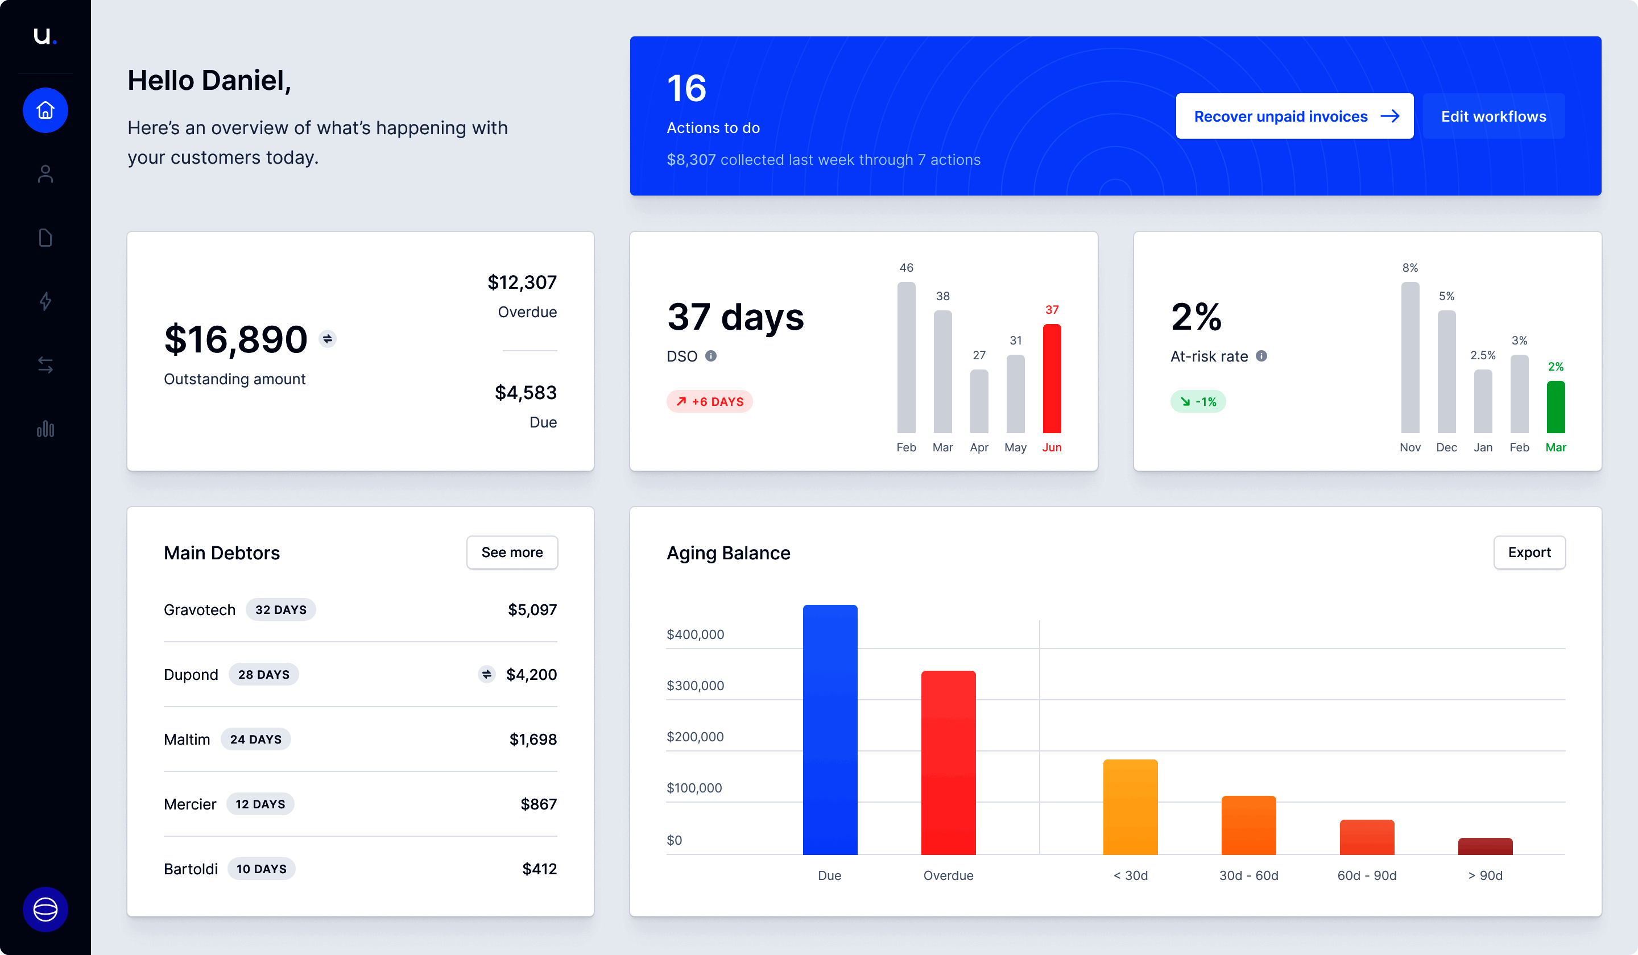
Task: Open the transfer arrows icon in sidebar
Action: point(45,365)
